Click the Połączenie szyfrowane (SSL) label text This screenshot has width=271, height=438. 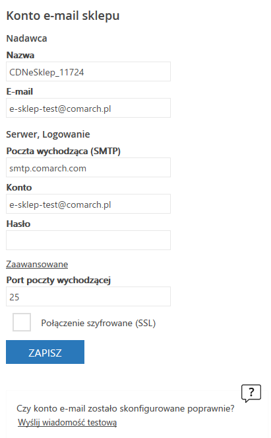click(98, 323)
